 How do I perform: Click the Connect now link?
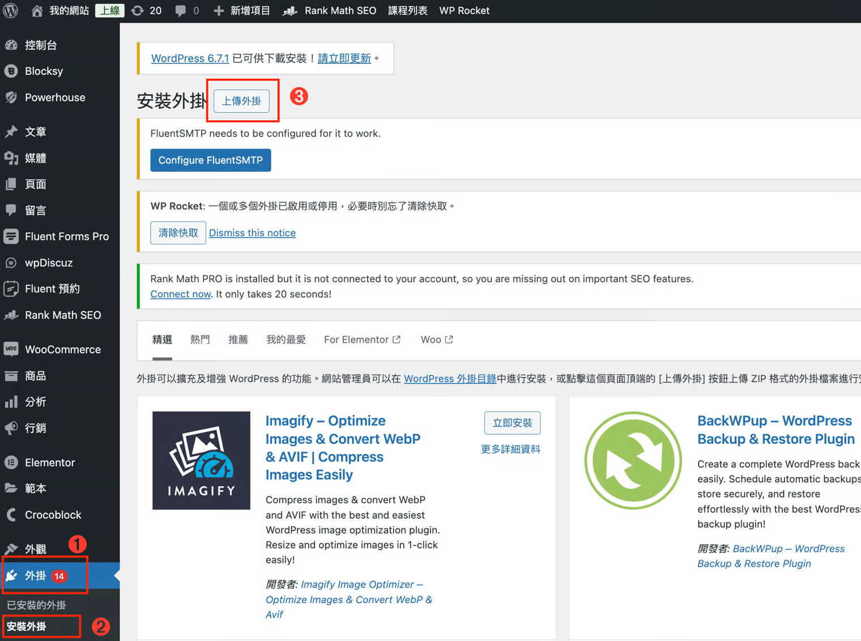[x=181, y=294]
